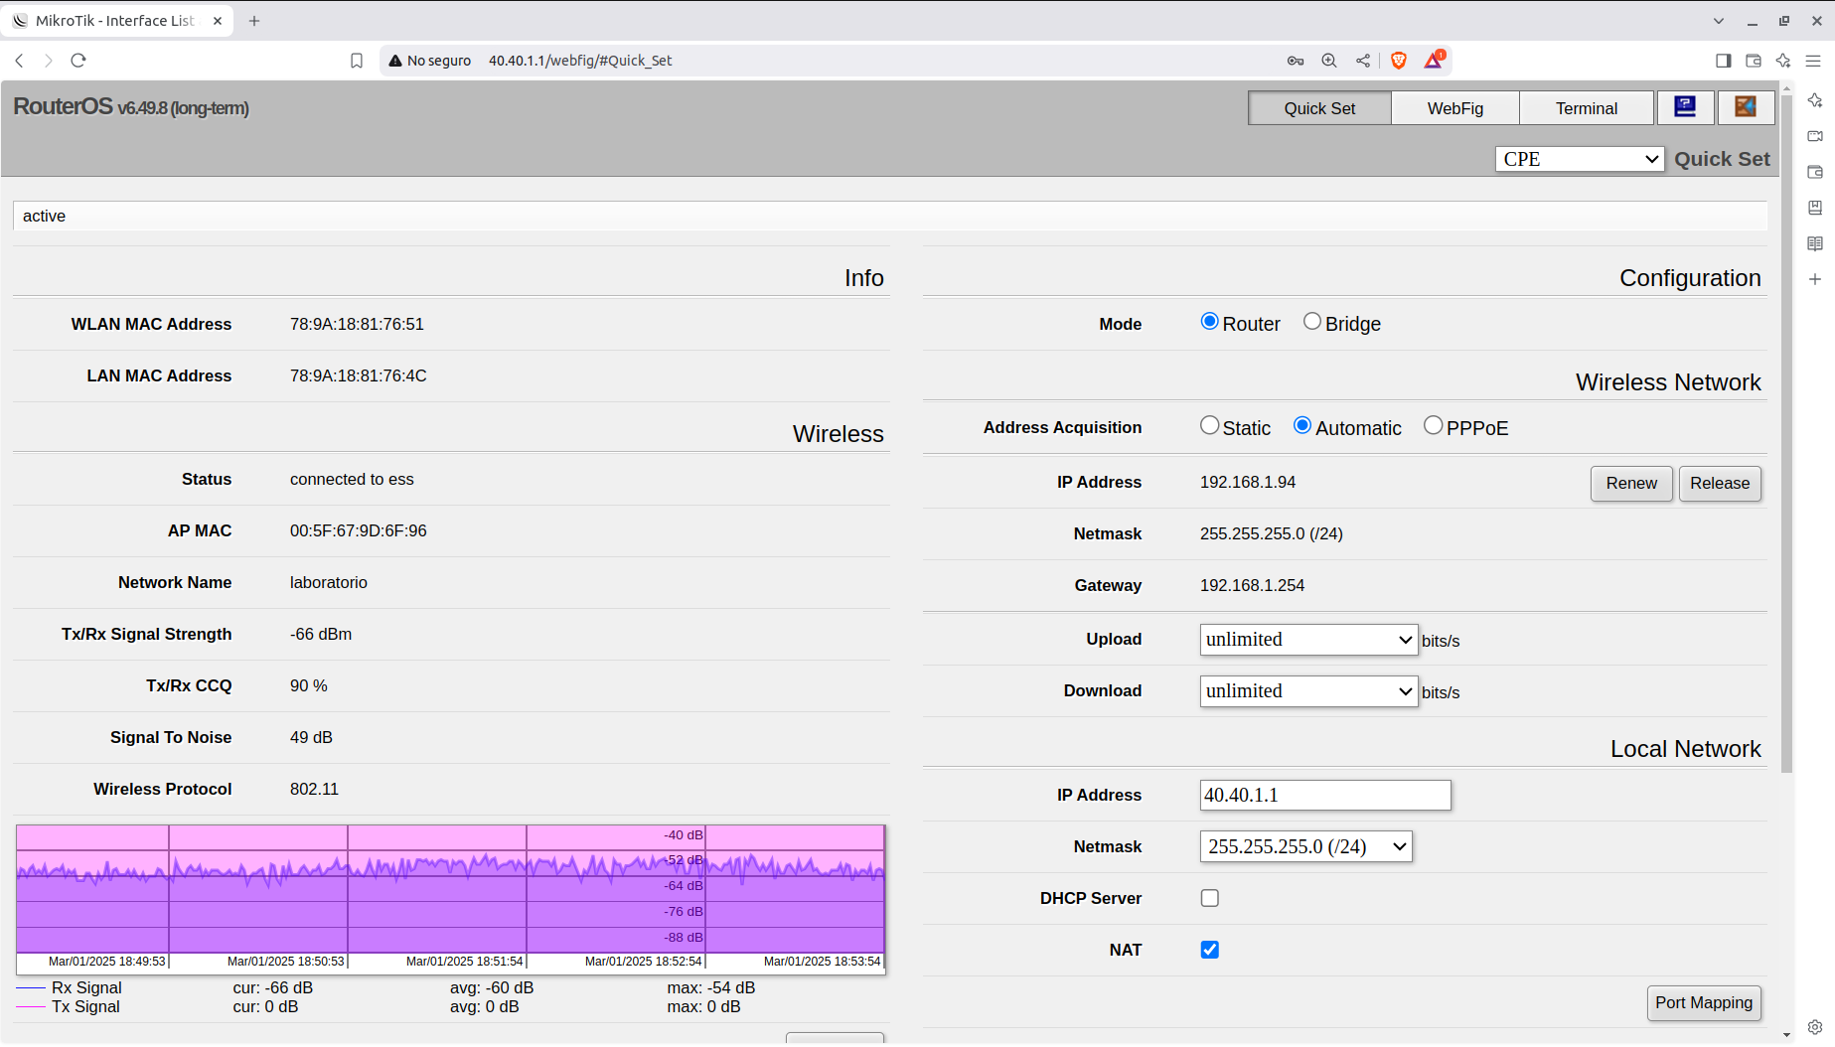Click LAN MAC value 78:9A:18:81:76:4C

358,375
